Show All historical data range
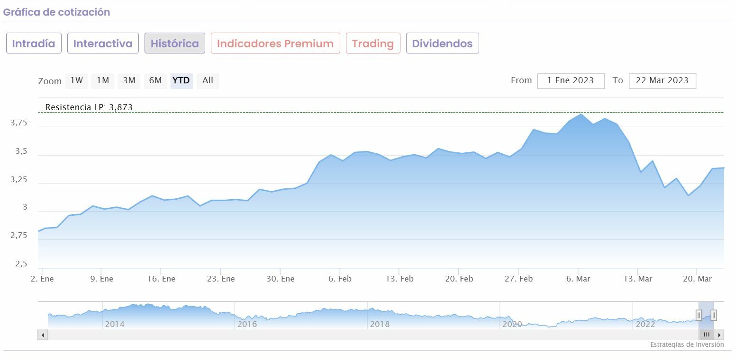Viewport: 735px width, 361px height. [208, 80]
